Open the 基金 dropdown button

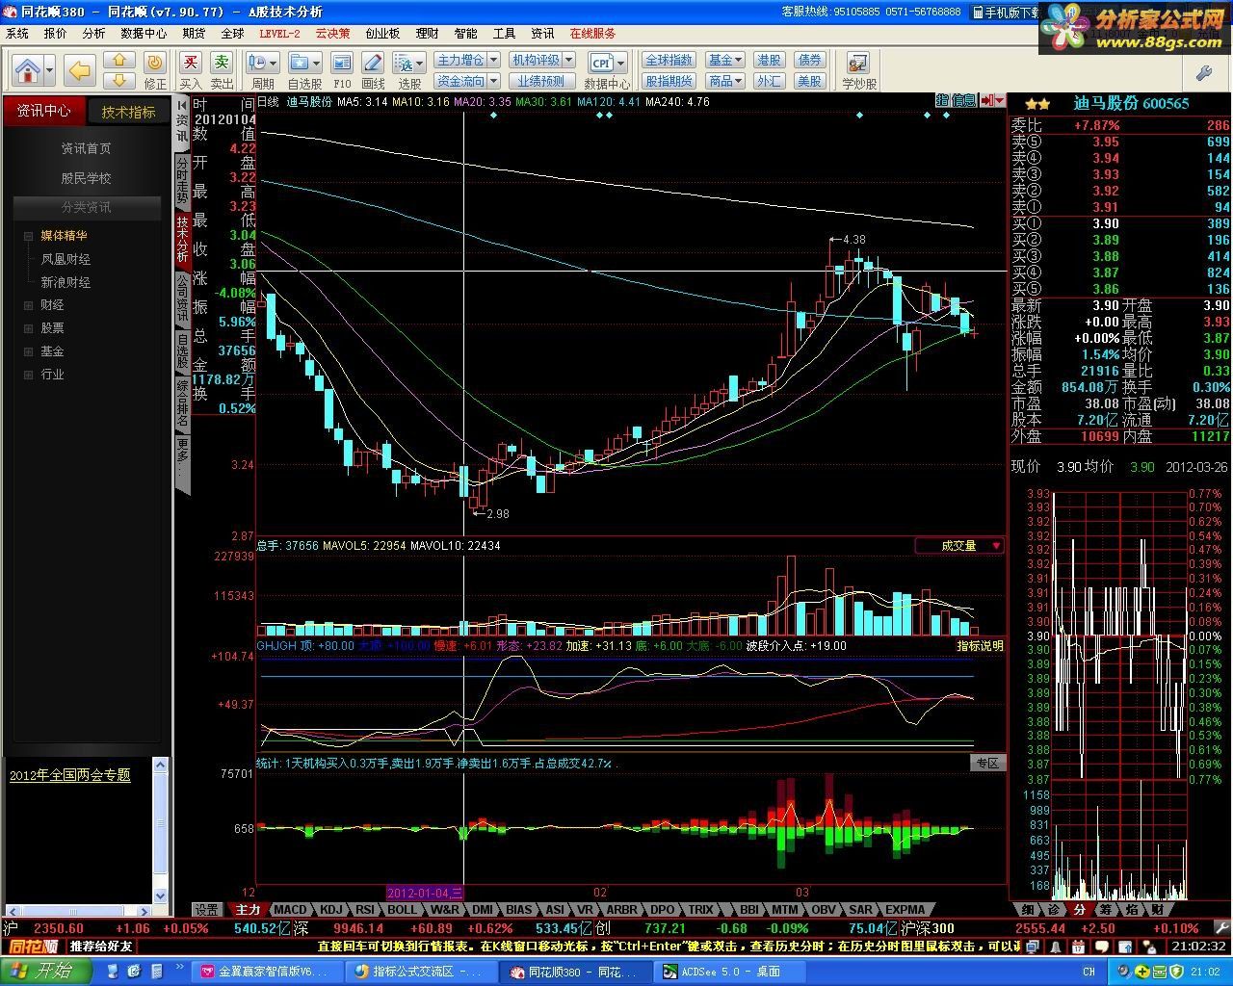coord(725,60)
